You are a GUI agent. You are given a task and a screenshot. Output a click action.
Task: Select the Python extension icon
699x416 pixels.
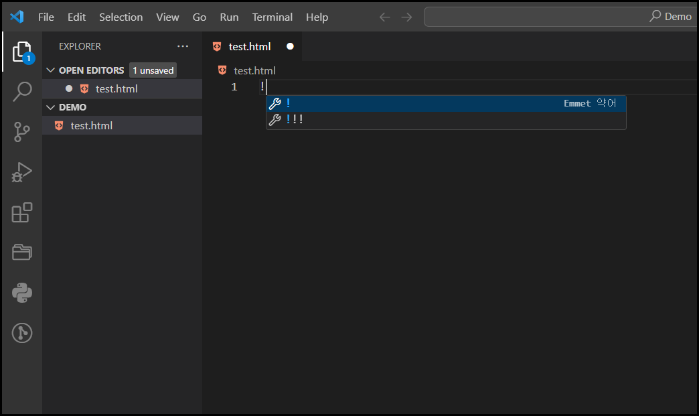coord(21,293)
